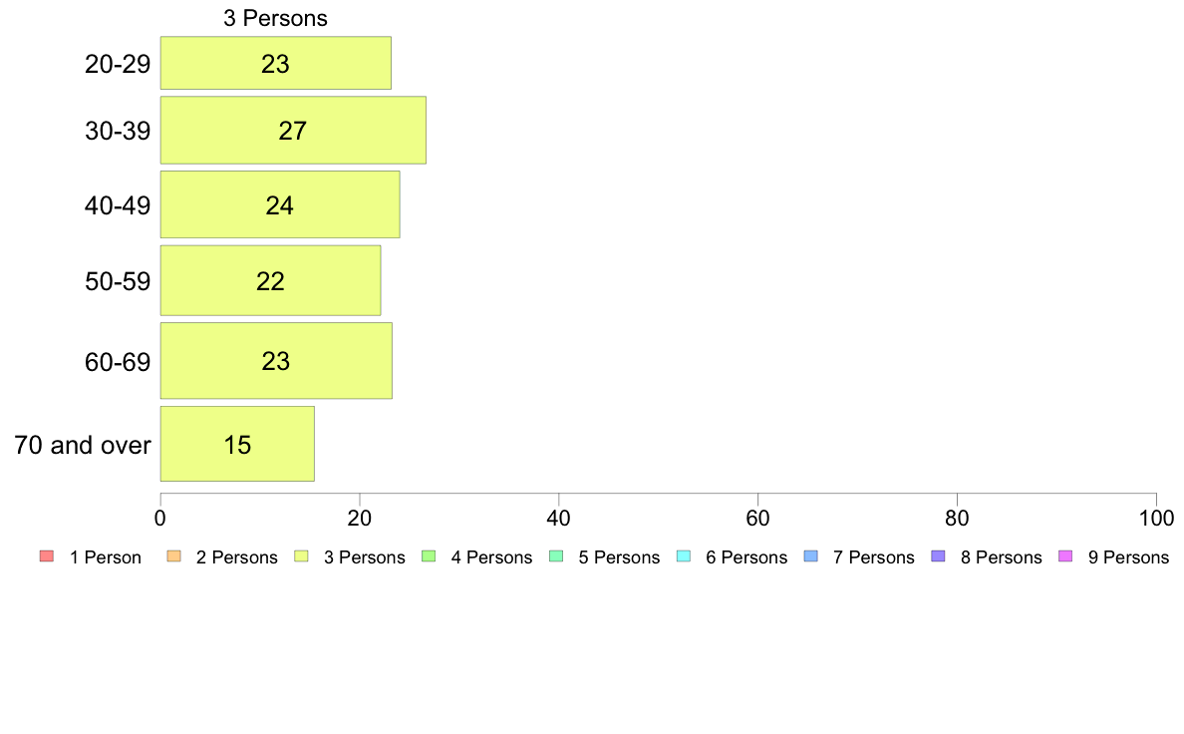The image size is (1184, 734).
Task: Click the 1 Person legend text
Action: tap(105, 557)
